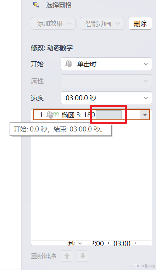Move the animation down with the reorder arrow
156x270 pixels.
coord(82,256)
